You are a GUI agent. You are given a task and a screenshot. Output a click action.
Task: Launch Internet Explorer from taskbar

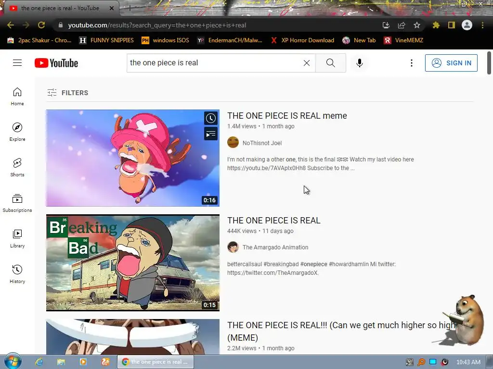coord(39,362)
